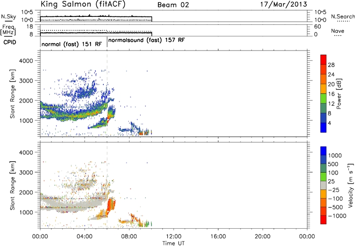This screenshot has width=355, height=246.
Task: Click the 08:00 time tick label
Action: [129, 237]
